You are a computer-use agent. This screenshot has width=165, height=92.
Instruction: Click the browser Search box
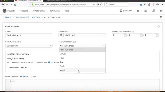[116, 5]
